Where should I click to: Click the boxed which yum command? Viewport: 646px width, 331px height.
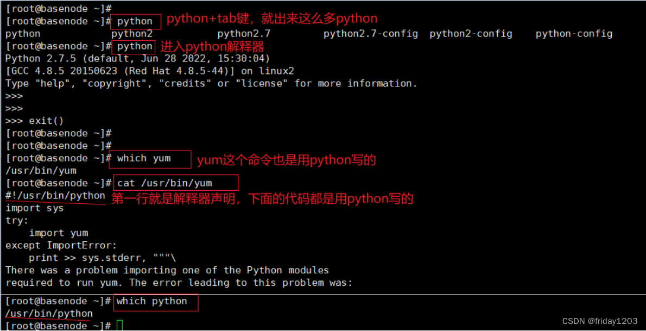(143, 158)
